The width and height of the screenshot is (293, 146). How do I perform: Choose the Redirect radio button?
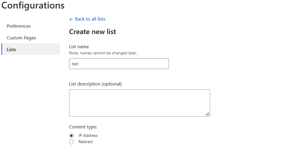(x=71, y=142)
